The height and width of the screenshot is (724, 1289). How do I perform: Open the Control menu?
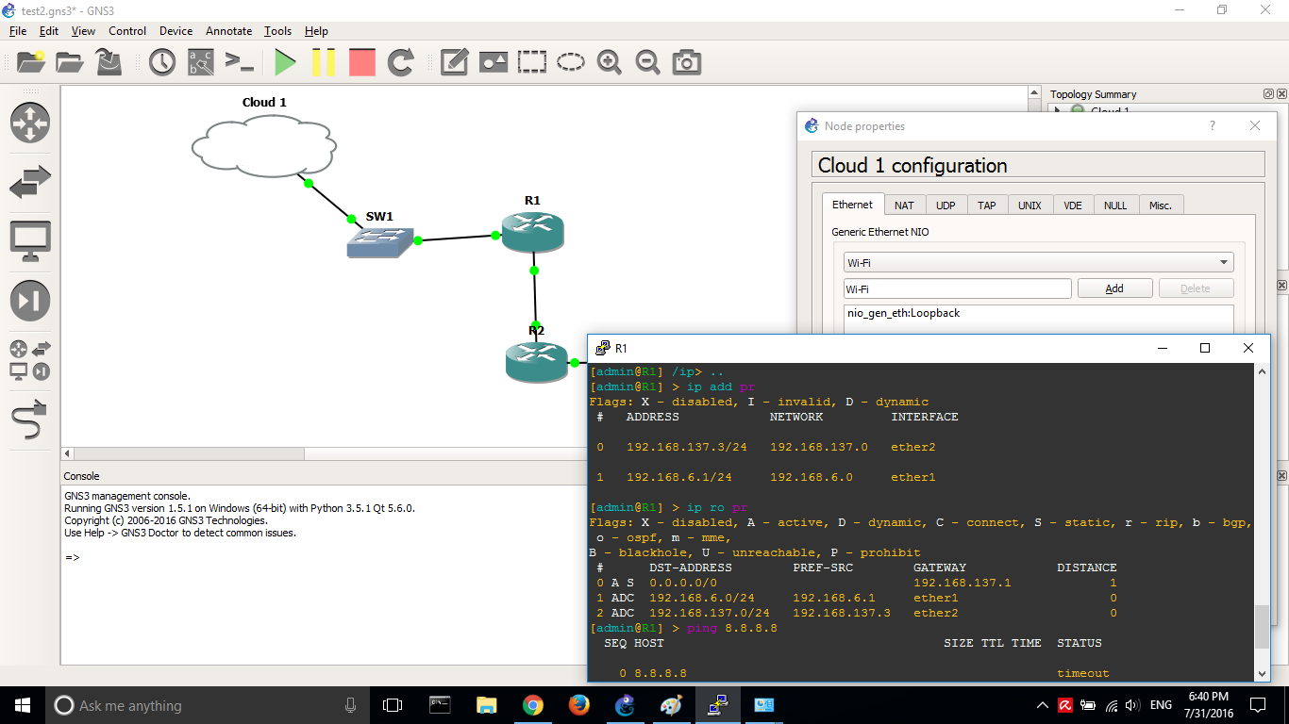pos(127,31)
